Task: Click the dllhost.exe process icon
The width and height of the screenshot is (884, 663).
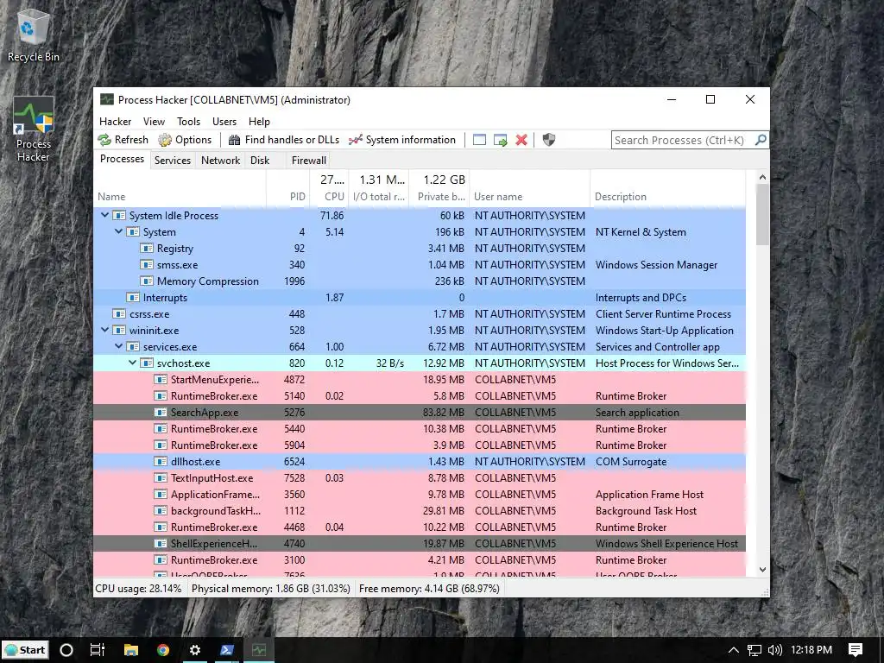Action: (161, 462)
